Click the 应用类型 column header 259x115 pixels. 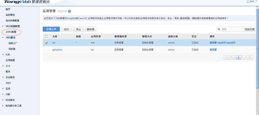96,36
